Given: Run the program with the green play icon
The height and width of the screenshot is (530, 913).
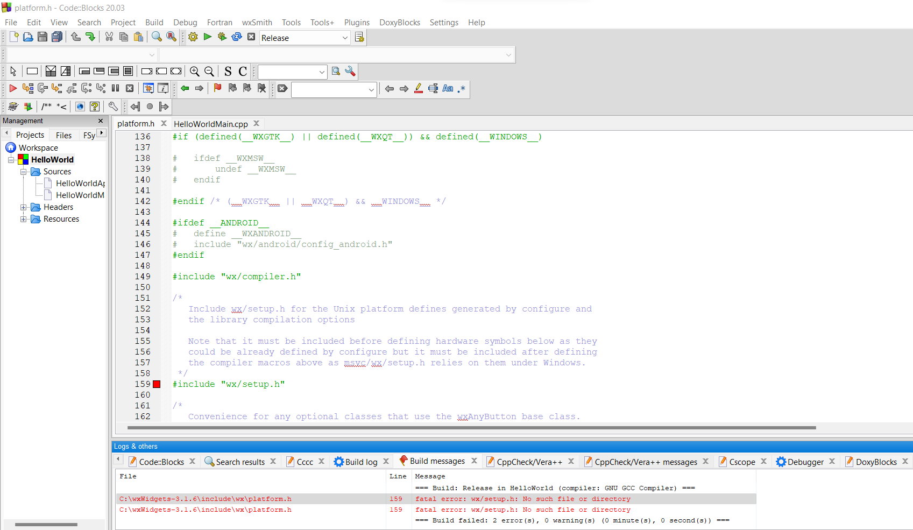Looking at the screenshot, I should (207, 37).
